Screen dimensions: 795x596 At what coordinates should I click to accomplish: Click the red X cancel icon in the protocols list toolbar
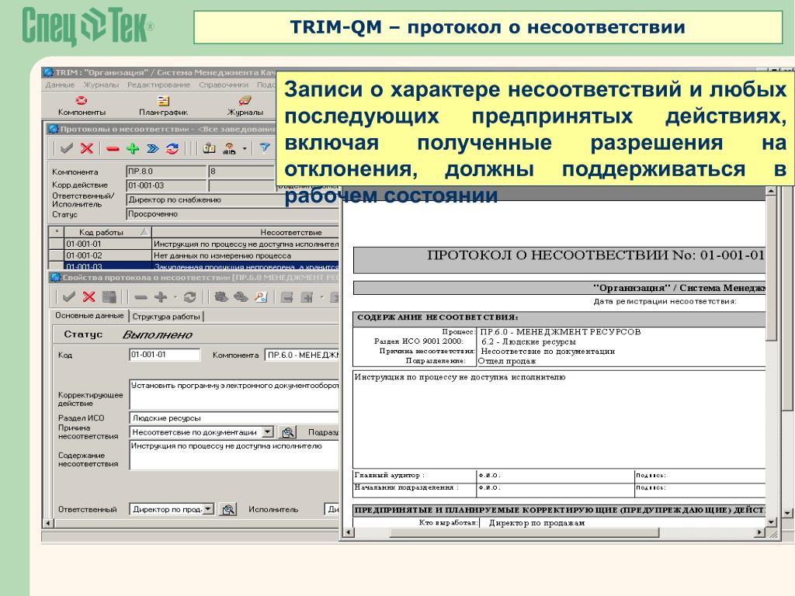(x=87, y=148)
